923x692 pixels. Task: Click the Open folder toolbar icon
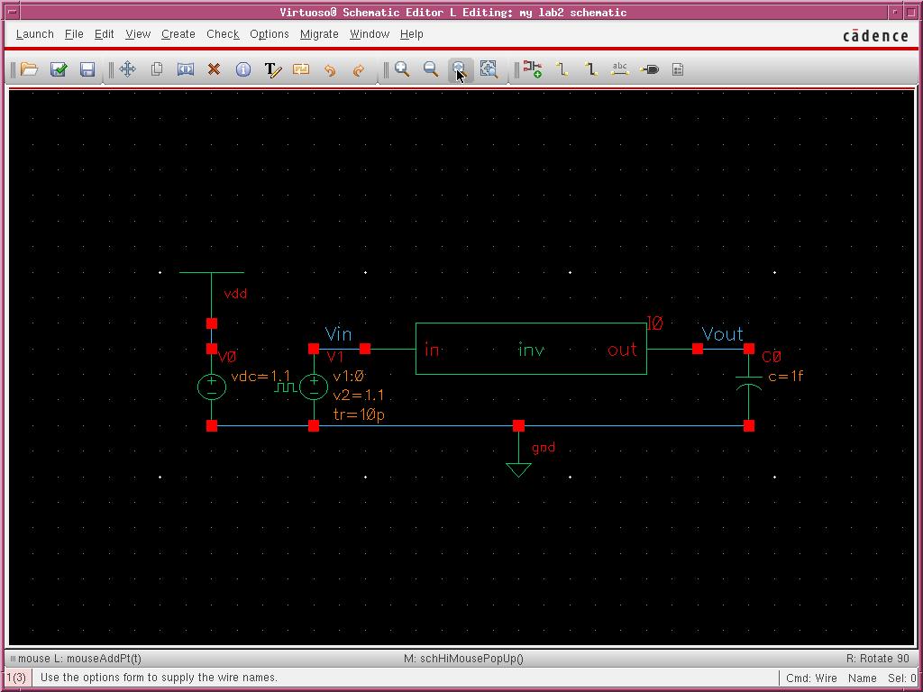pos(30,69)
